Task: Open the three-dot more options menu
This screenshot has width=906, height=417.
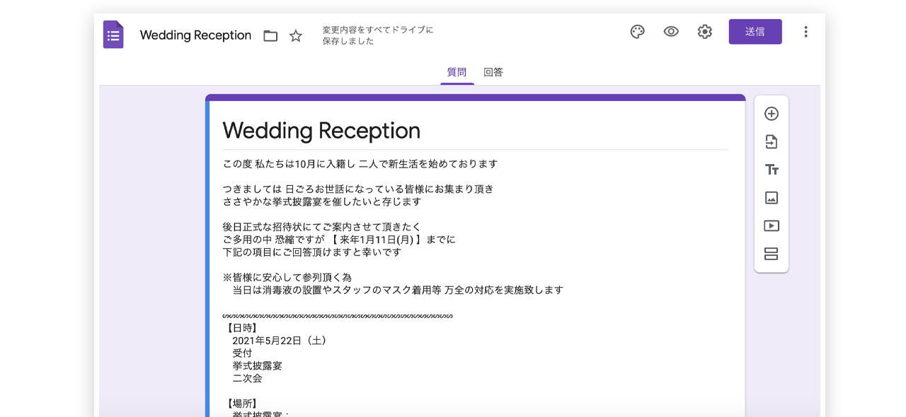Action: (805, 32)
